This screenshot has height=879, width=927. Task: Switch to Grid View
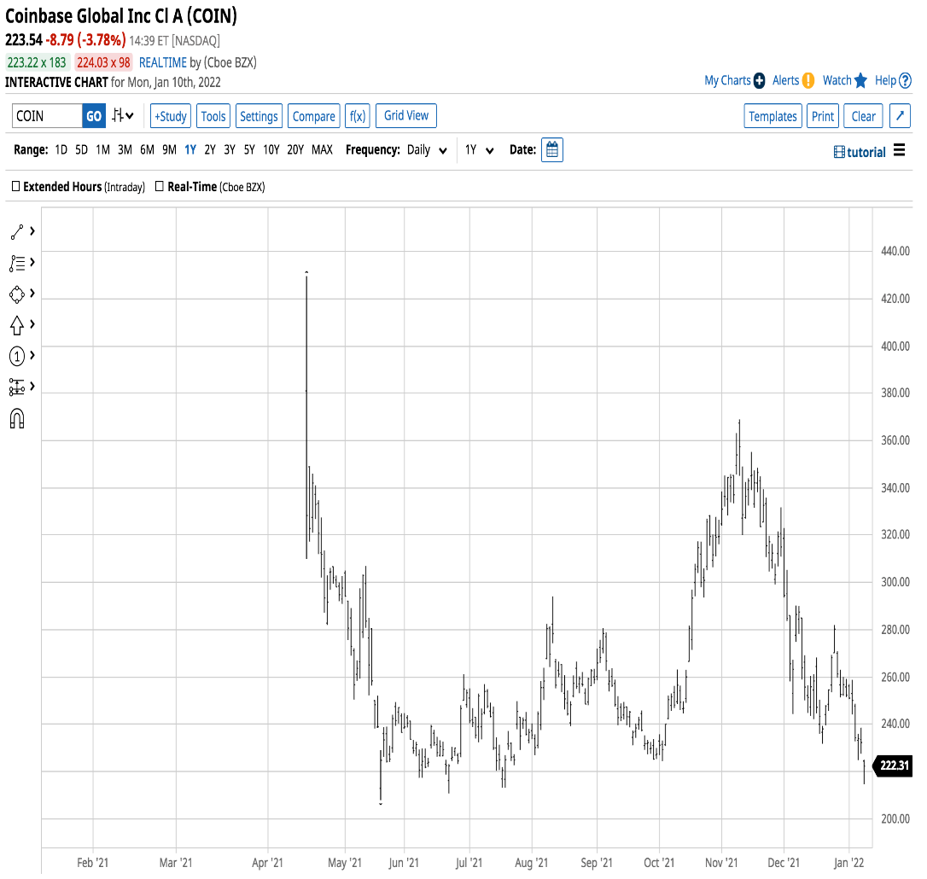pyautogui.click(x=406, y=115)
